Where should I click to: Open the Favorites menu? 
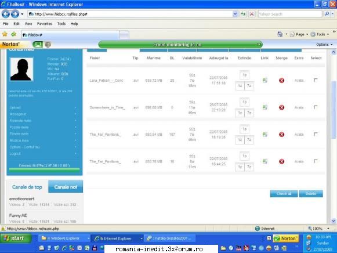tap(45, 24)
